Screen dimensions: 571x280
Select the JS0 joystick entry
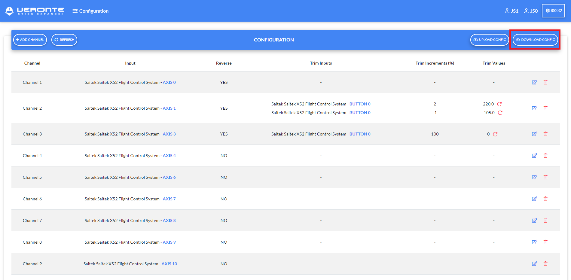[x=531, y=11]
